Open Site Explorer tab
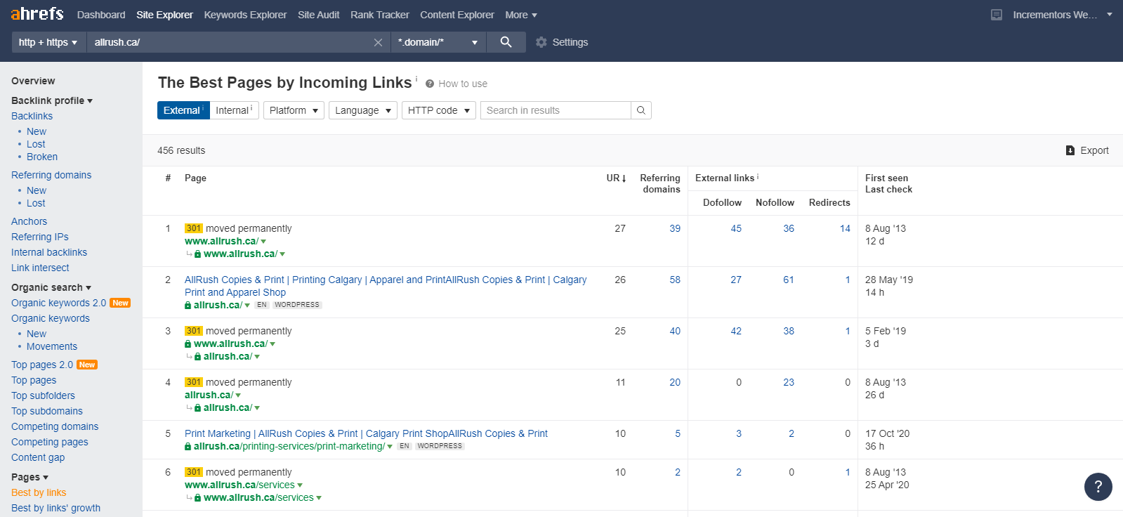1123x517 pixels. tap(164, 15)
